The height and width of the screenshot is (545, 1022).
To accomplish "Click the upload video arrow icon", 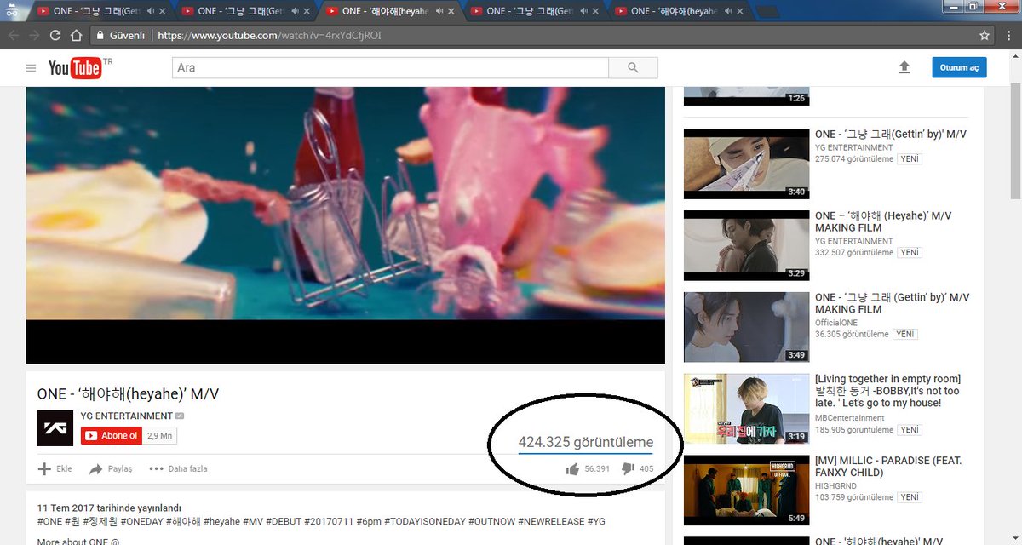I will 904,67.
